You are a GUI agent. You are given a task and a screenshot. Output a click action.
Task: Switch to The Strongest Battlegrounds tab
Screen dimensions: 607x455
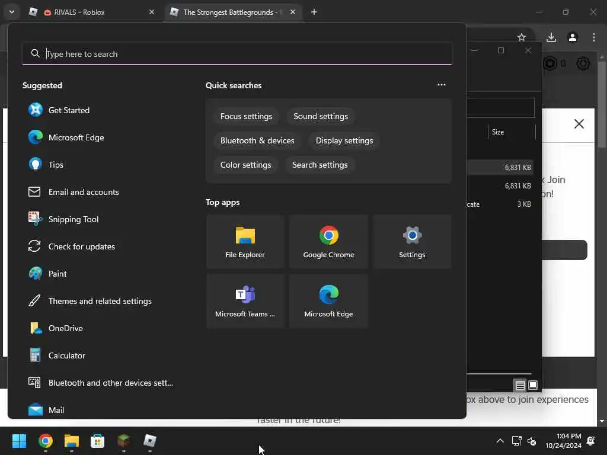pos(228,12)
